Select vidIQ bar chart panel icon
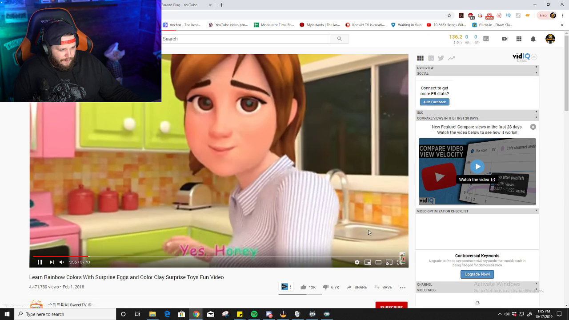 431,58
